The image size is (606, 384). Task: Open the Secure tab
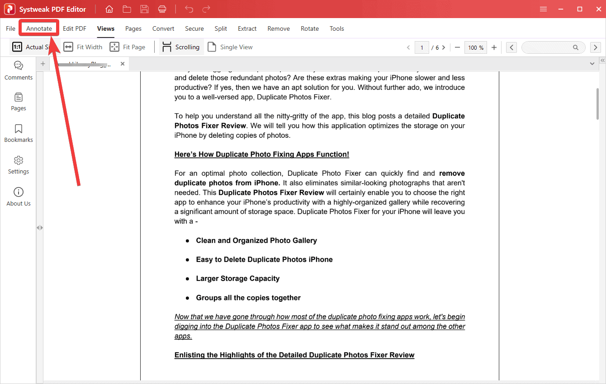[x=194, y=28]
